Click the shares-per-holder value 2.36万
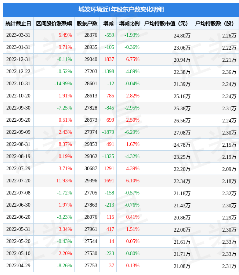 click(x=229, y=72)
